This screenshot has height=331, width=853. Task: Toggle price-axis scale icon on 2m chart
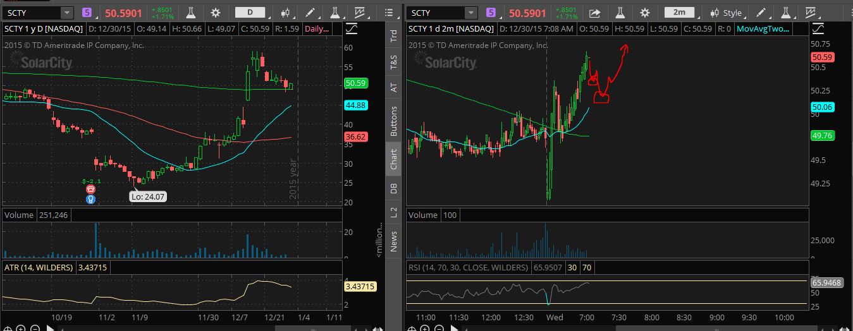(818, 29)
